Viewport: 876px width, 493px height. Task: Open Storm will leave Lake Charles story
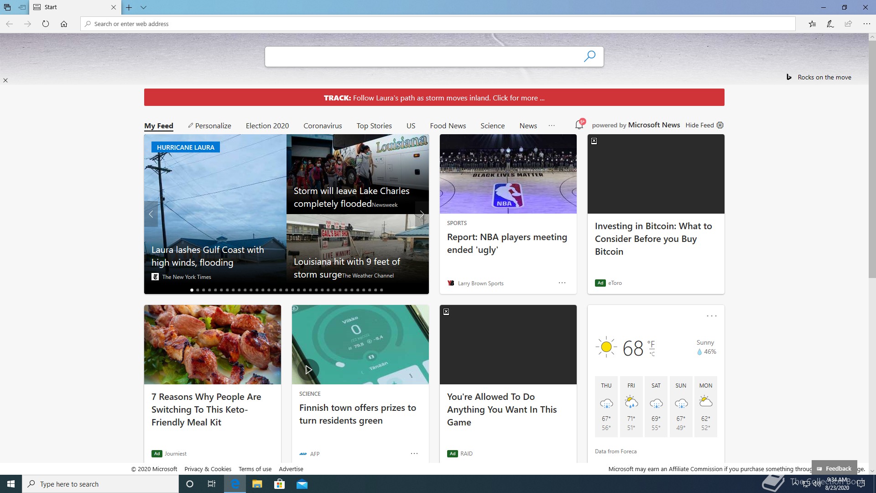(x=351, y=197)
